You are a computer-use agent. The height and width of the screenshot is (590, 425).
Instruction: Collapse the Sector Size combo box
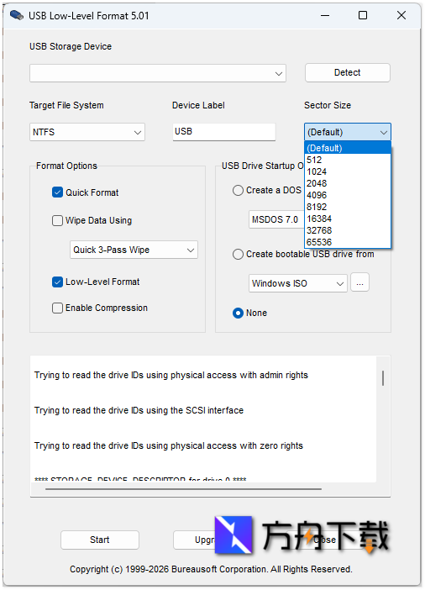[x=347, y=132]
